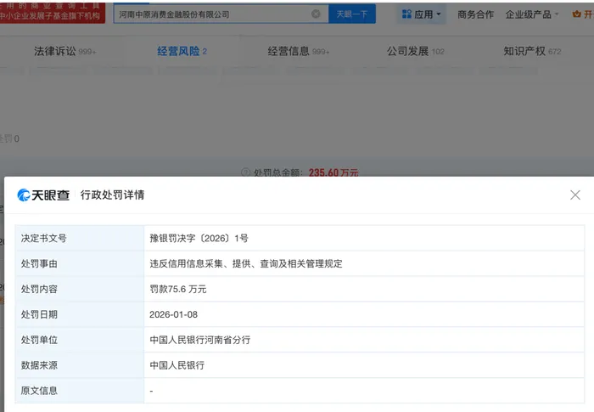Switch to the 知识产权 tab
594x412 pixels.
point(532,51)
